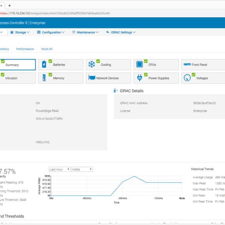Click the 'Min Peak Time' trend label
This screenshot has width=225, height=225.
(202, 202)
